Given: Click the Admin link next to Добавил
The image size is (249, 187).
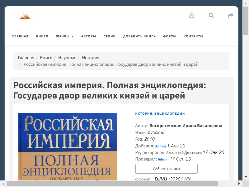Looking at the screenshot, I should (x=160, y=146).
